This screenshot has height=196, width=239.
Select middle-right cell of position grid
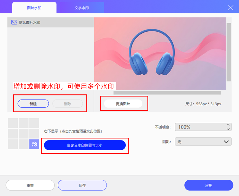pos(34,134)
